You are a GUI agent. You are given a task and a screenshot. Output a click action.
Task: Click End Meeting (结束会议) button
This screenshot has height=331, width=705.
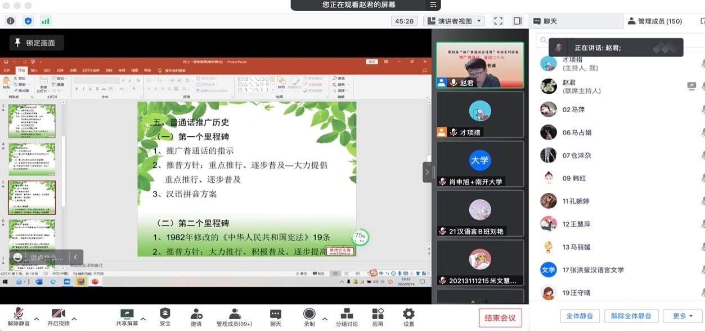click(500, 318)
